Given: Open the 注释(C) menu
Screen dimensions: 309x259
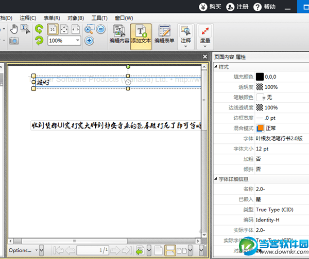Looking at the screenshot, I should coord(28,18).
